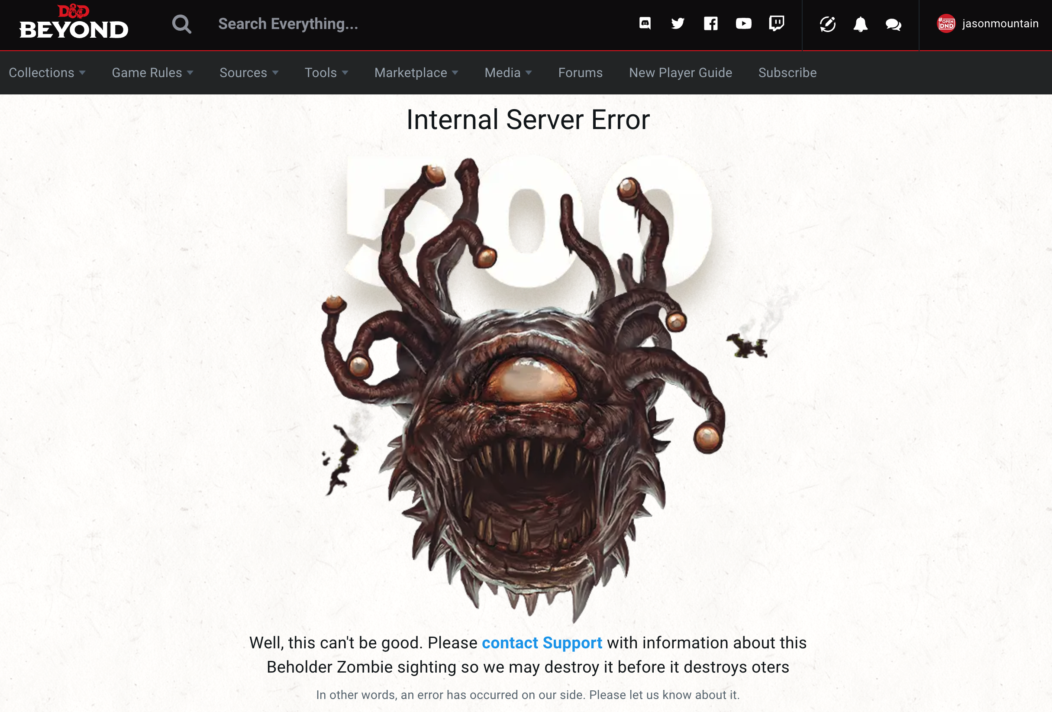The height and width of the screenshot is (712, 1052).
Task: Open the Tools menu
Action: click(x=320, y=73)
